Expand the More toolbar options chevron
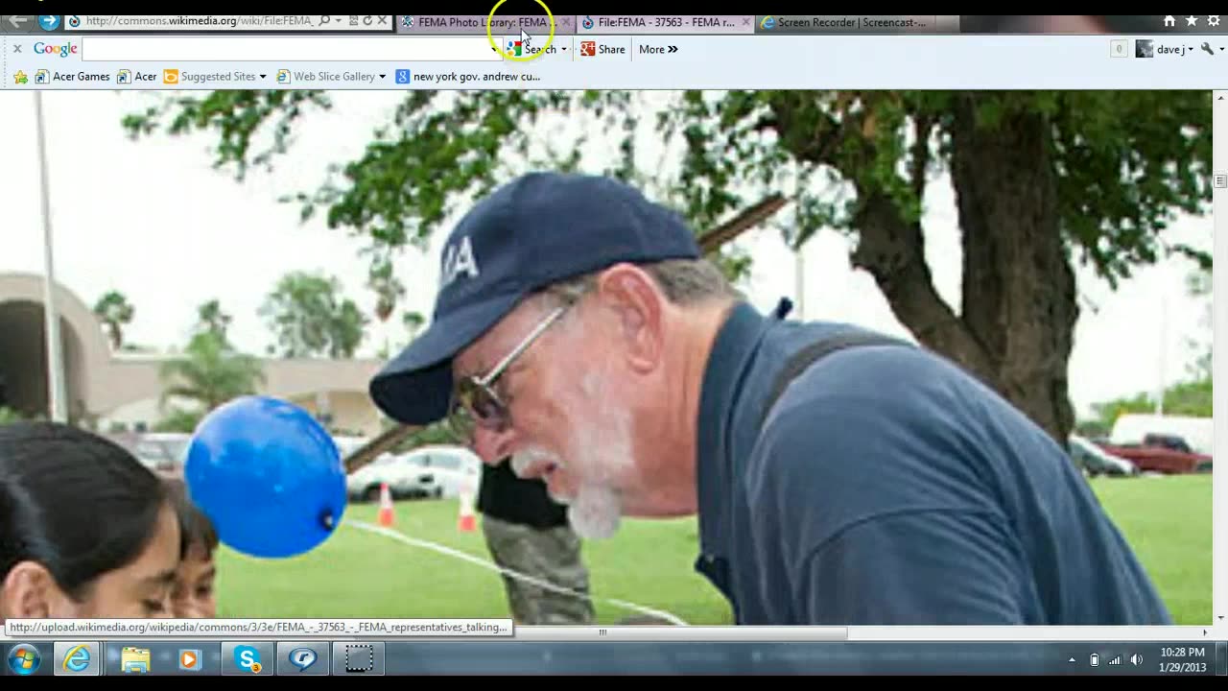 pos(658,49)
